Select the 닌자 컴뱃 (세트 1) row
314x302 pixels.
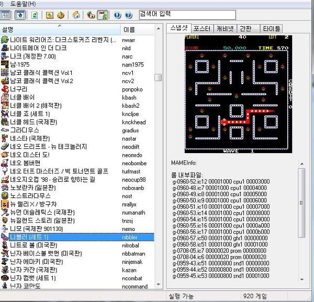77,278
